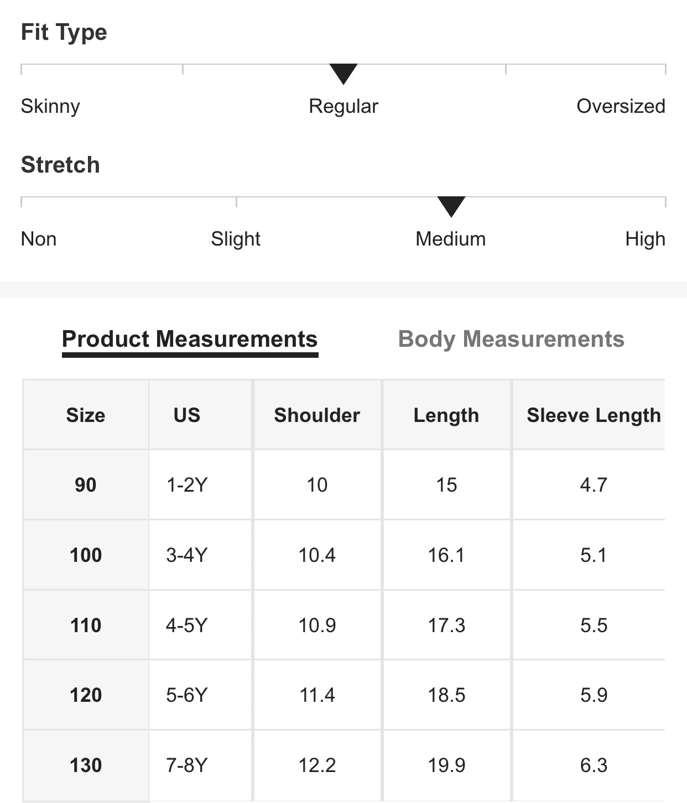The width and height of the screenshot is (687, 803).
Task: Click the Size column header
Action: coord(86,415)
